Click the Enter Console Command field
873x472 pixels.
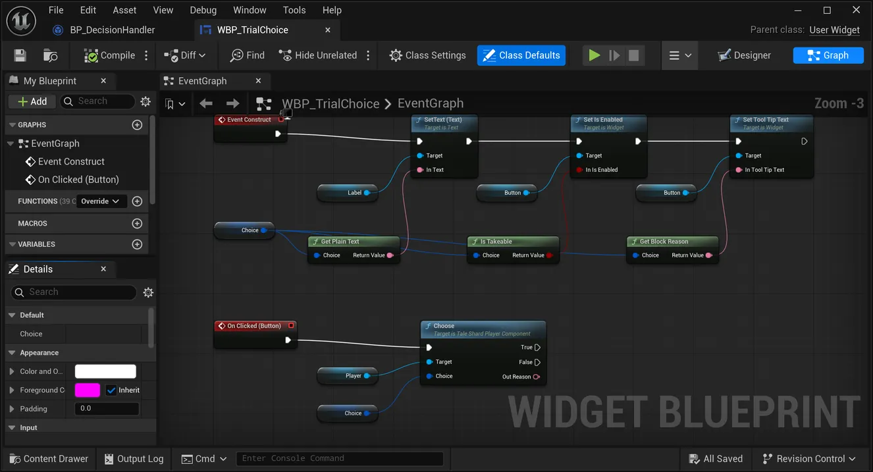(340, 459)
